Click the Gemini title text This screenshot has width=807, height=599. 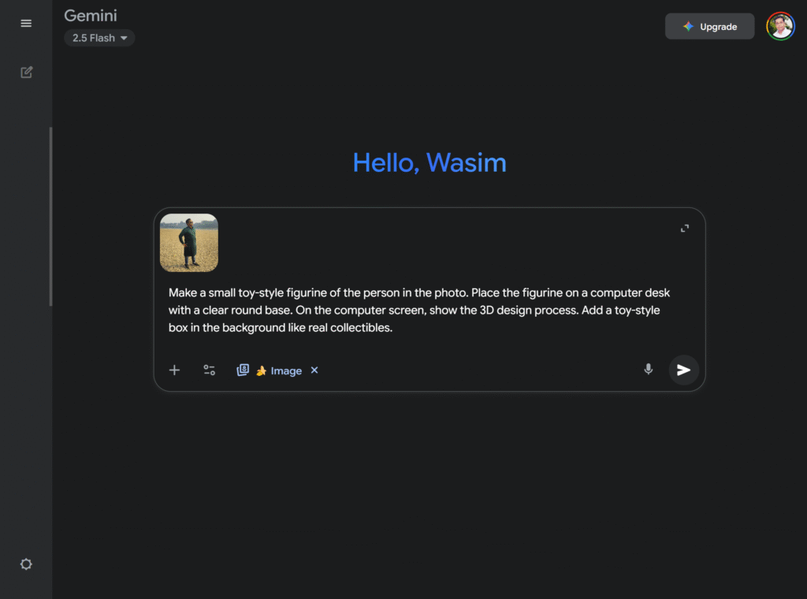91,16
